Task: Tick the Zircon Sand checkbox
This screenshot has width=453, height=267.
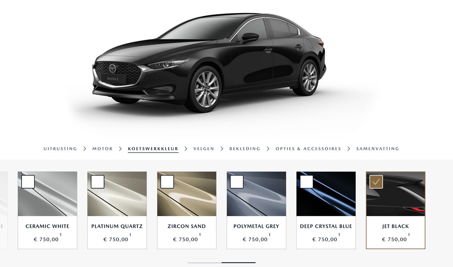Action: (167, 182)
